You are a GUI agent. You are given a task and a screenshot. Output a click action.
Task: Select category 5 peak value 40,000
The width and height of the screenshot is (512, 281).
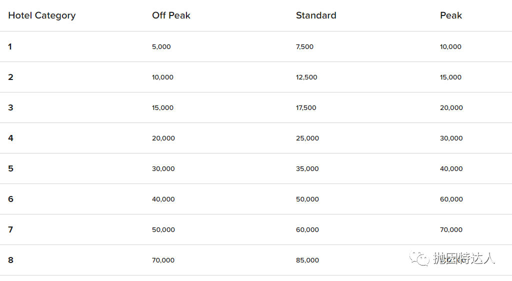pyautogui.click(x=451, y=168)
